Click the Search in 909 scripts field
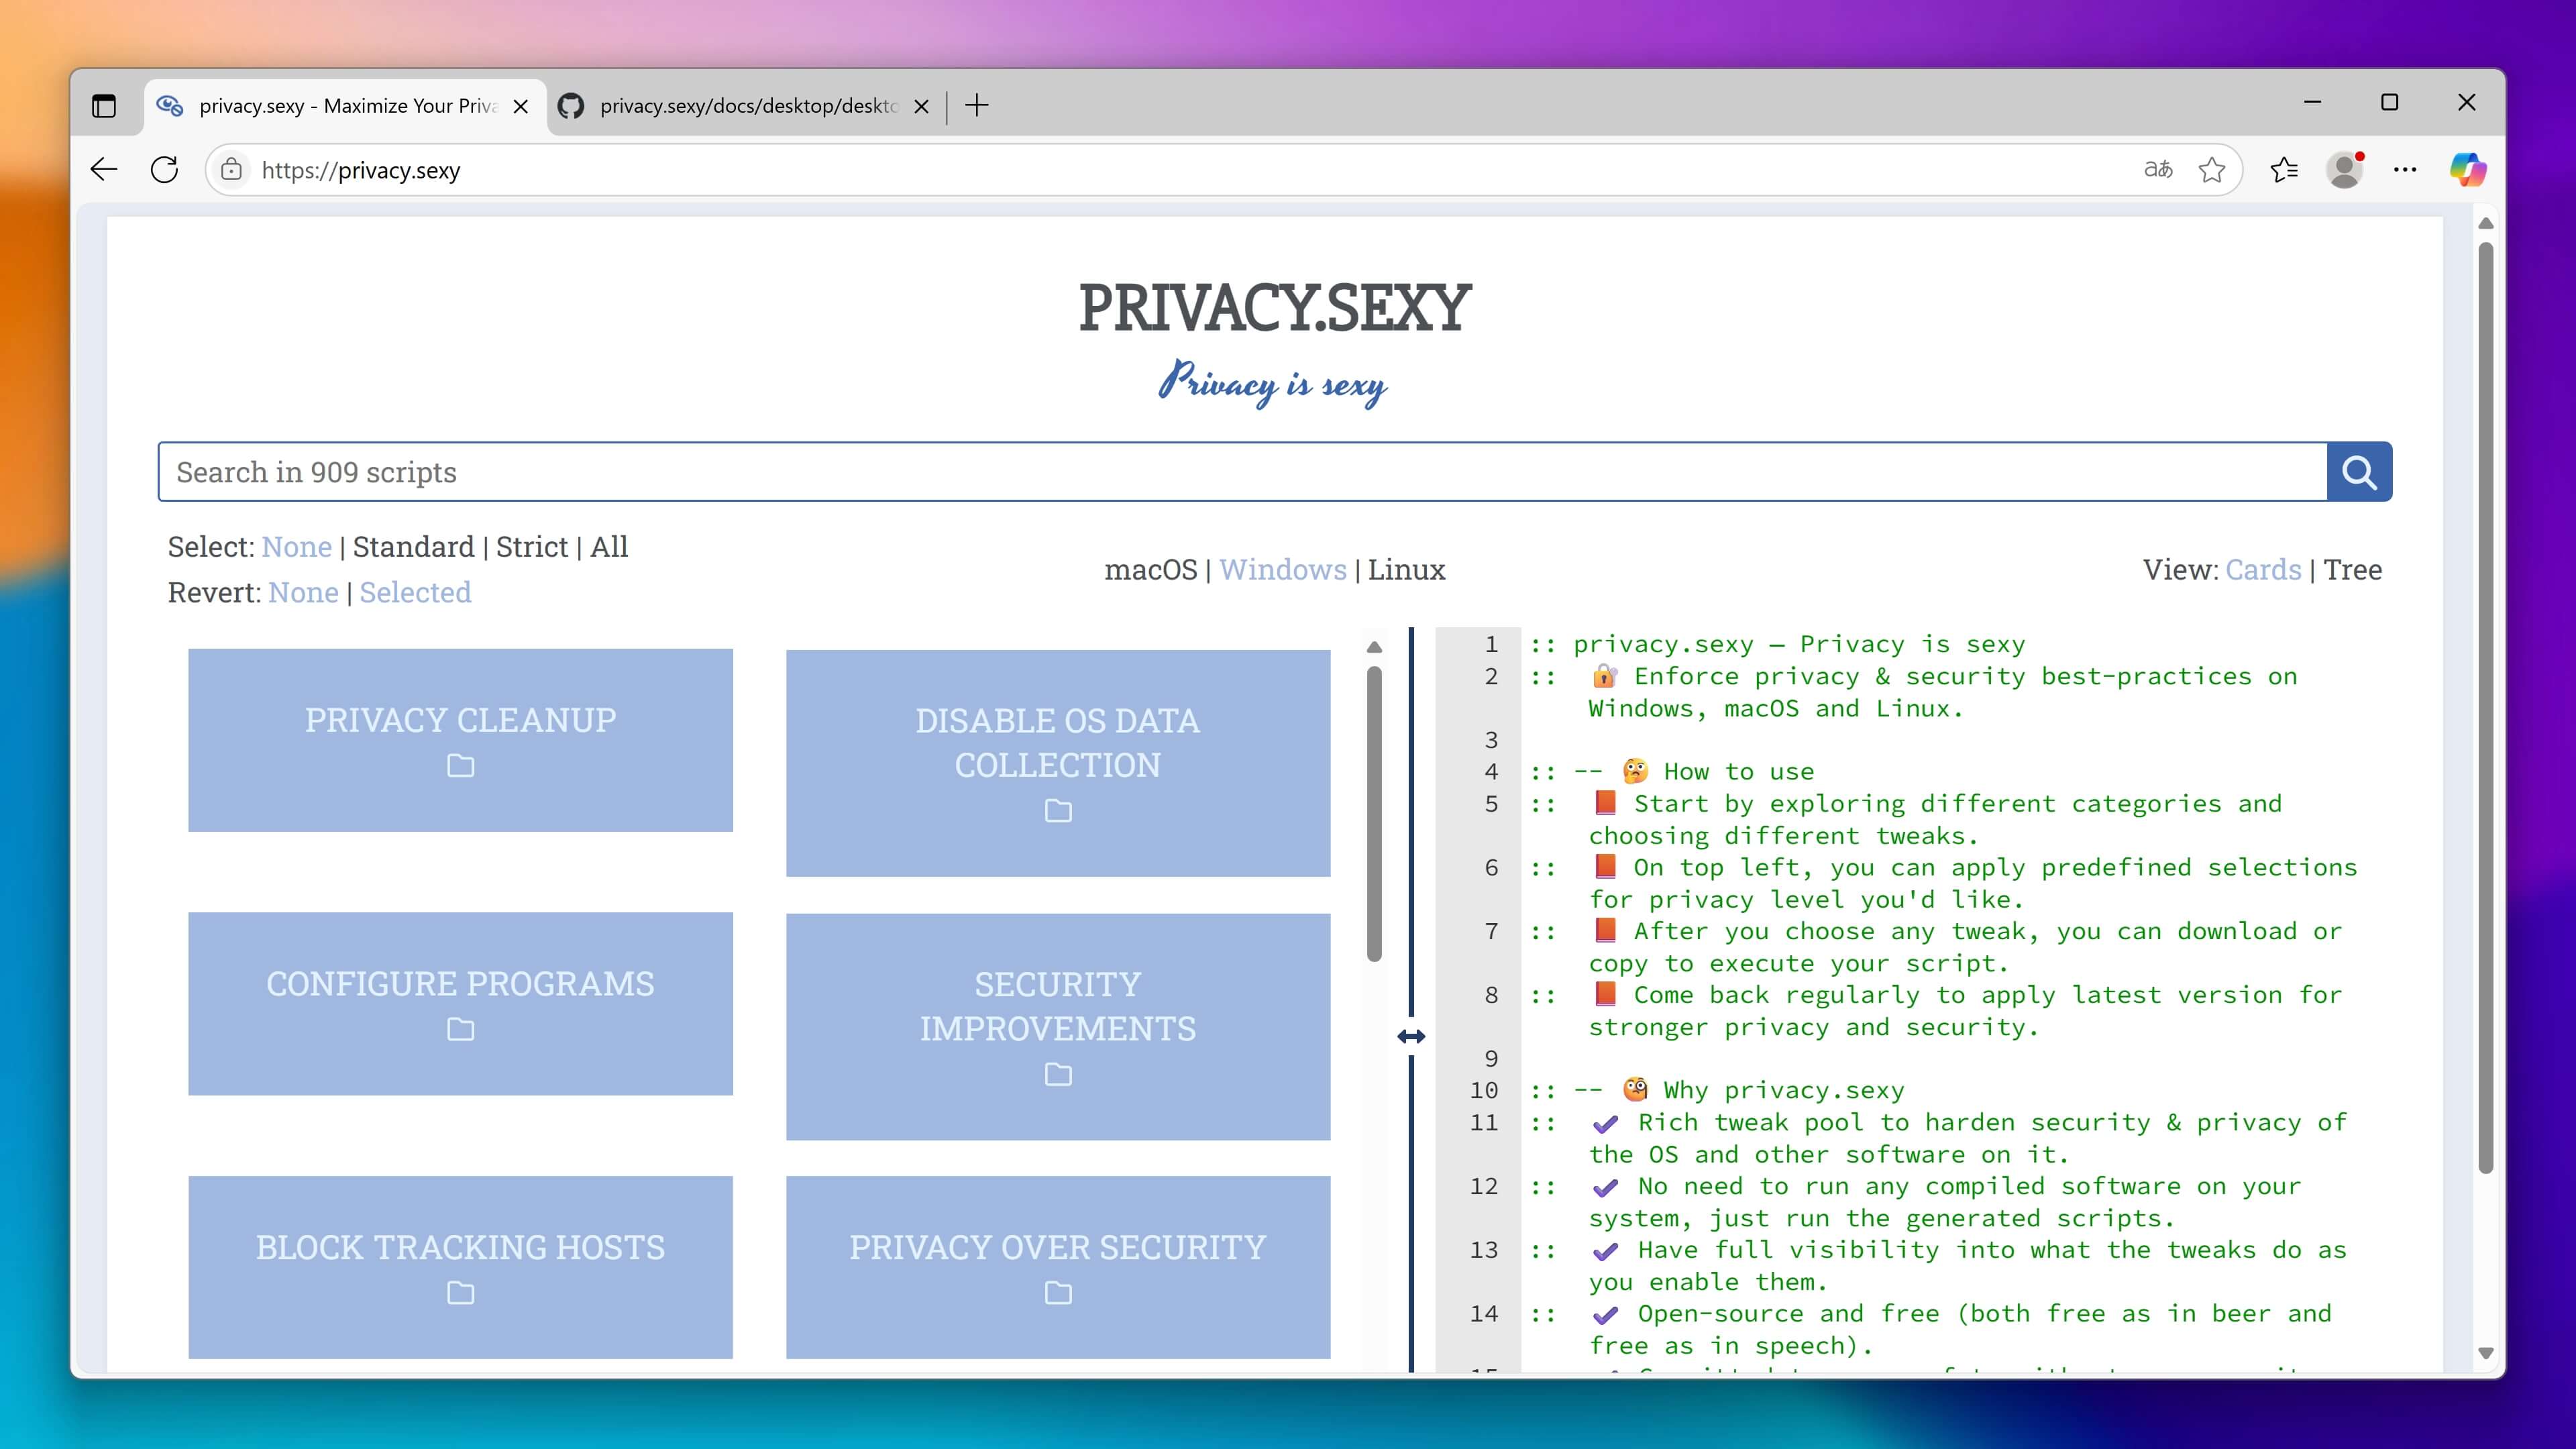Image resolution: width=2576 pixels, height=1449 pixels. click(1242, 472)
